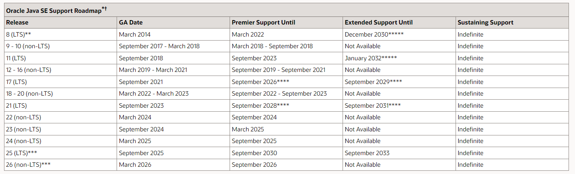Image resolution: width=575 pixels, height=174 pixels.
Task: Click Extended Support Until header
Action: pos(378,23)
